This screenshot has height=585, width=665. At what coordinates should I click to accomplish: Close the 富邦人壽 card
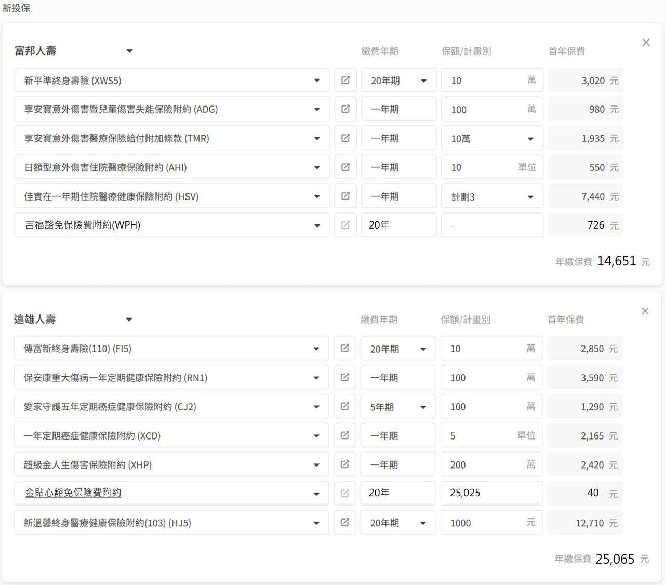point(646,42)
